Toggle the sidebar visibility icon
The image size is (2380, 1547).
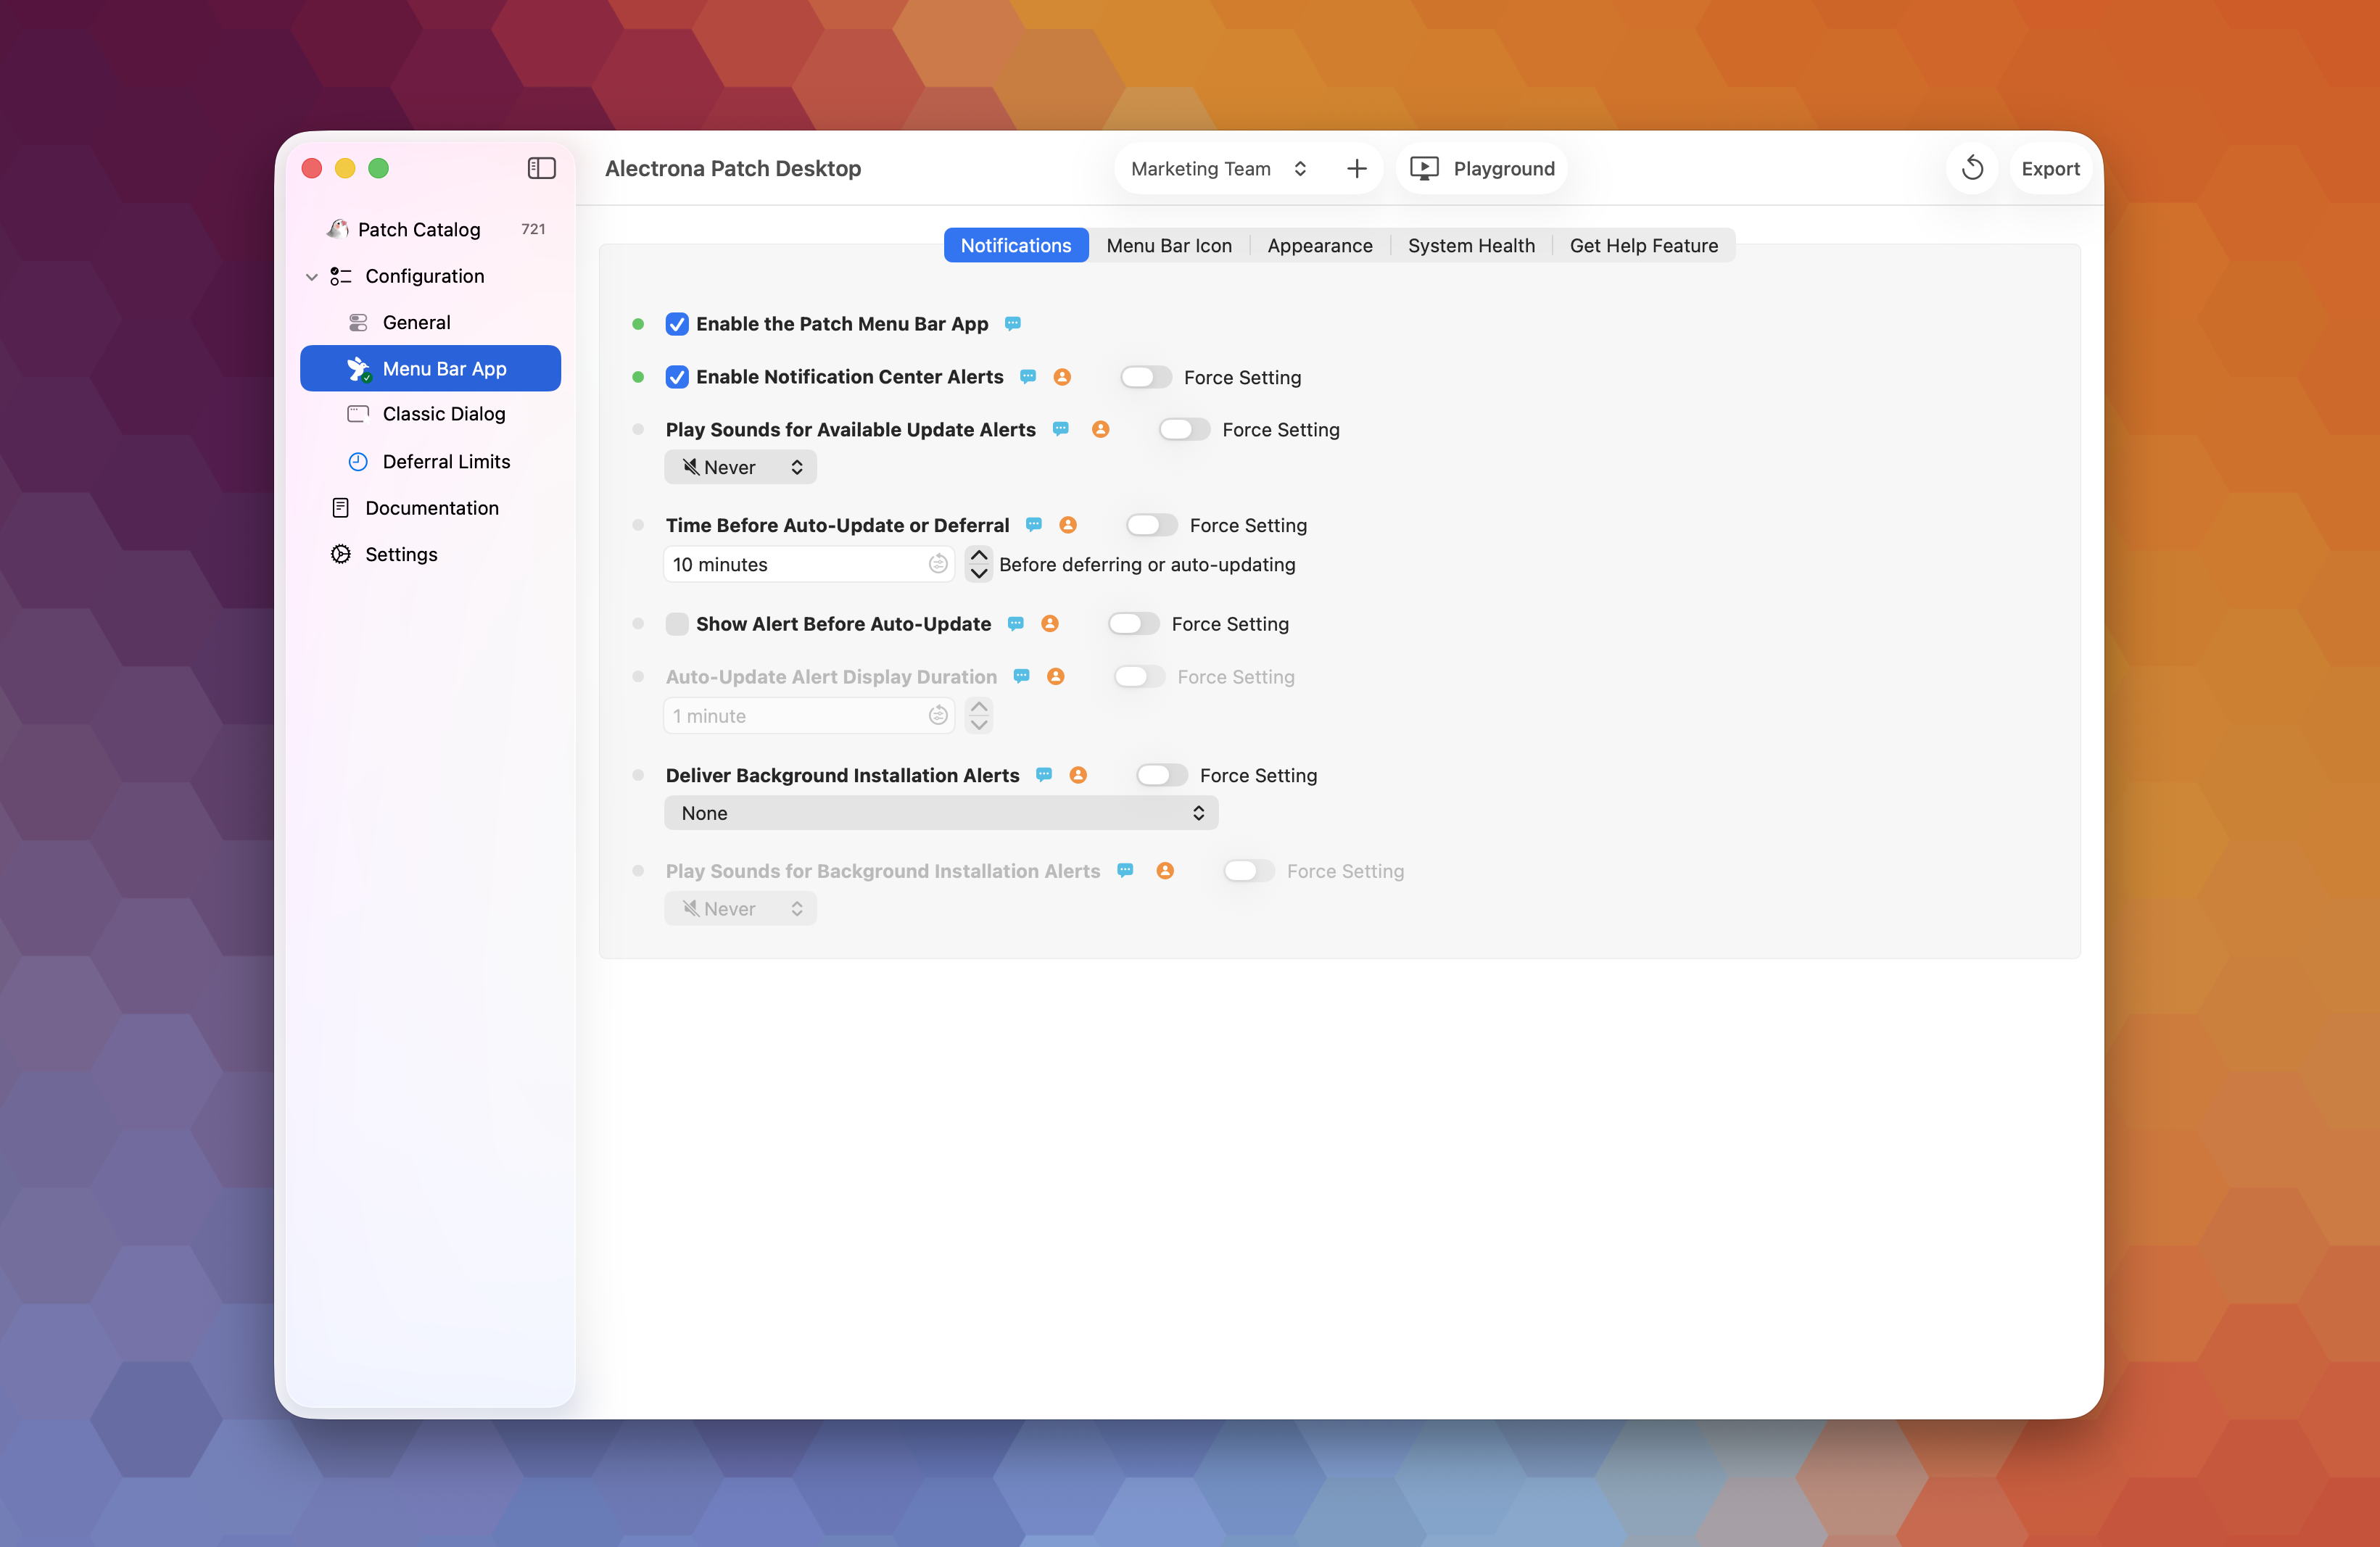coord(541,168)
